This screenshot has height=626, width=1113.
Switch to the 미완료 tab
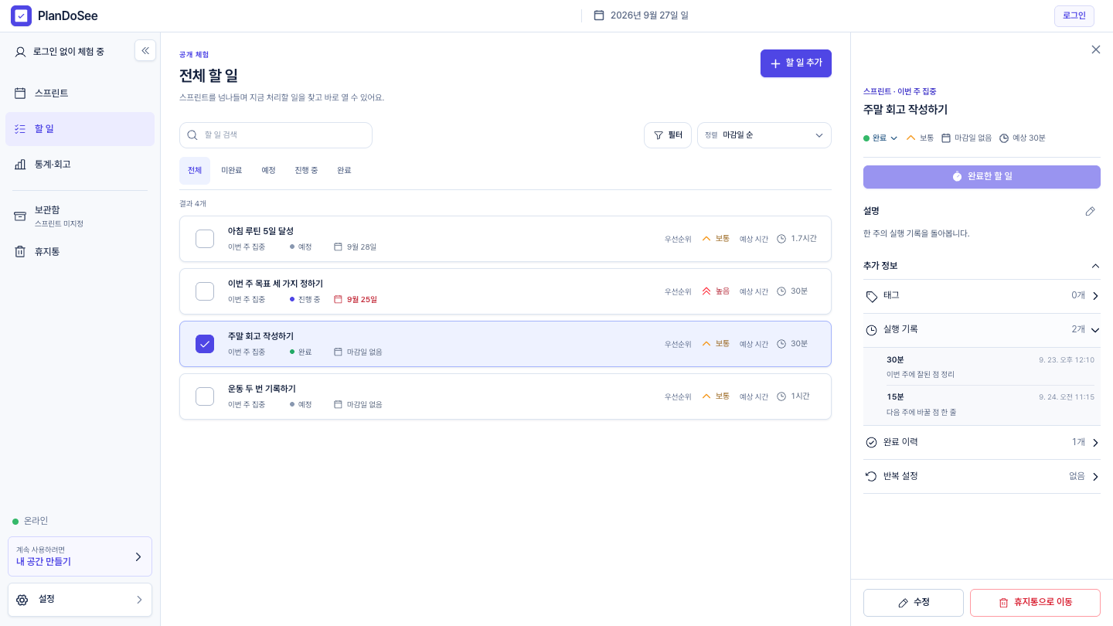[232, 170]
